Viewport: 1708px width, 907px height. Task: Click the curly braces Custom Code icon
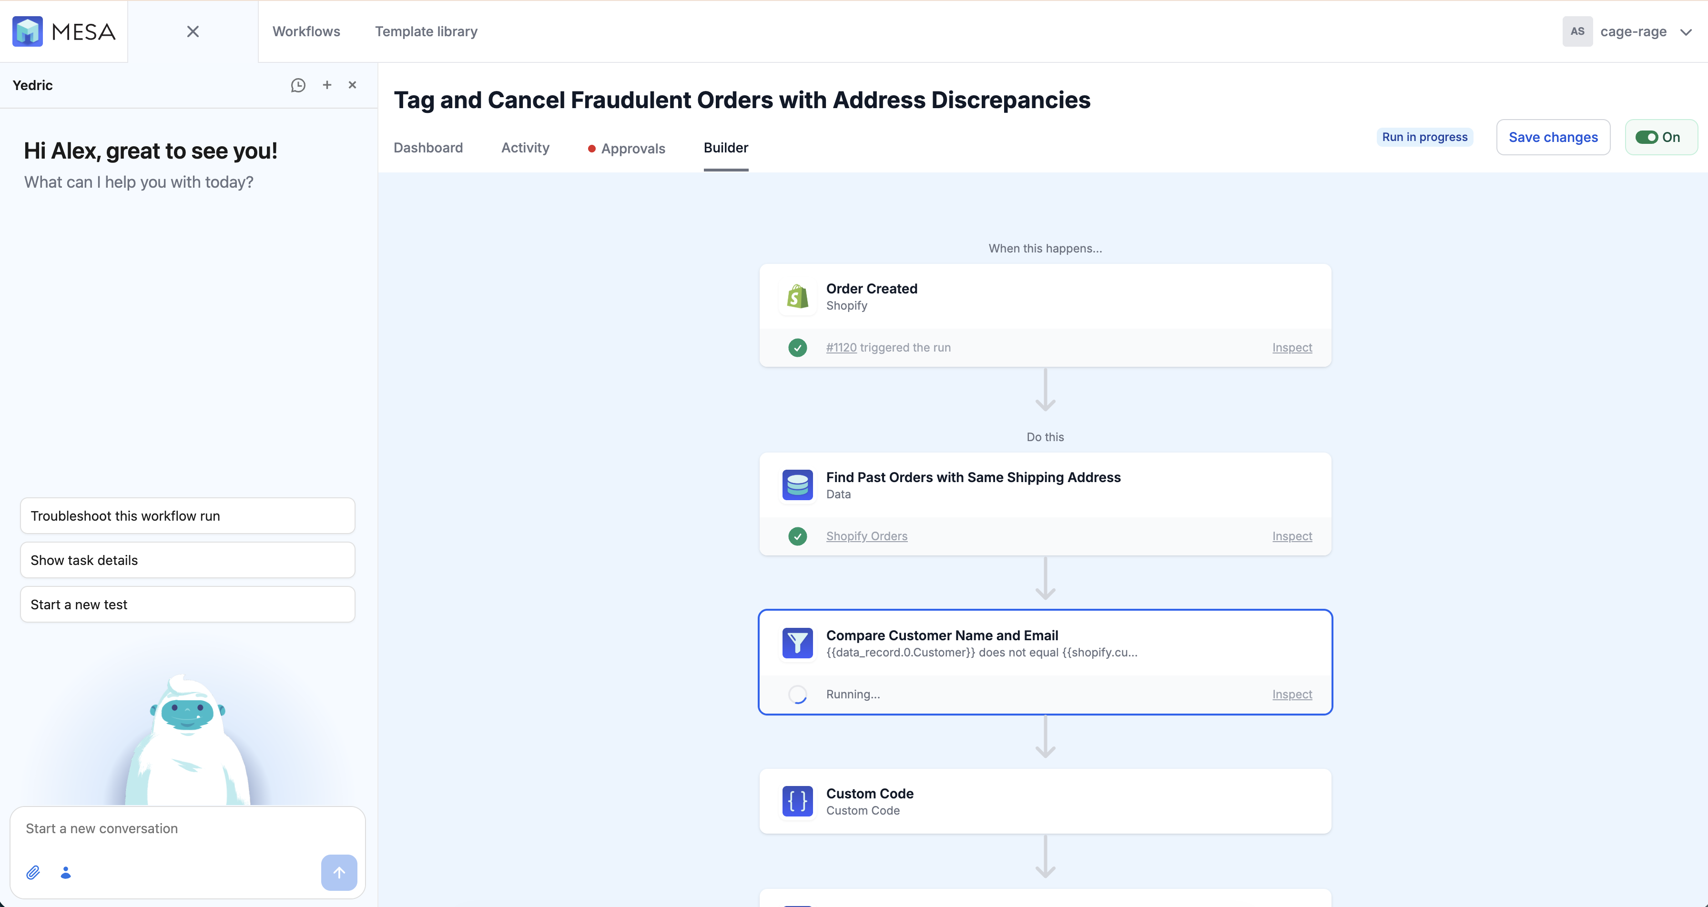(x=798, y=801)
